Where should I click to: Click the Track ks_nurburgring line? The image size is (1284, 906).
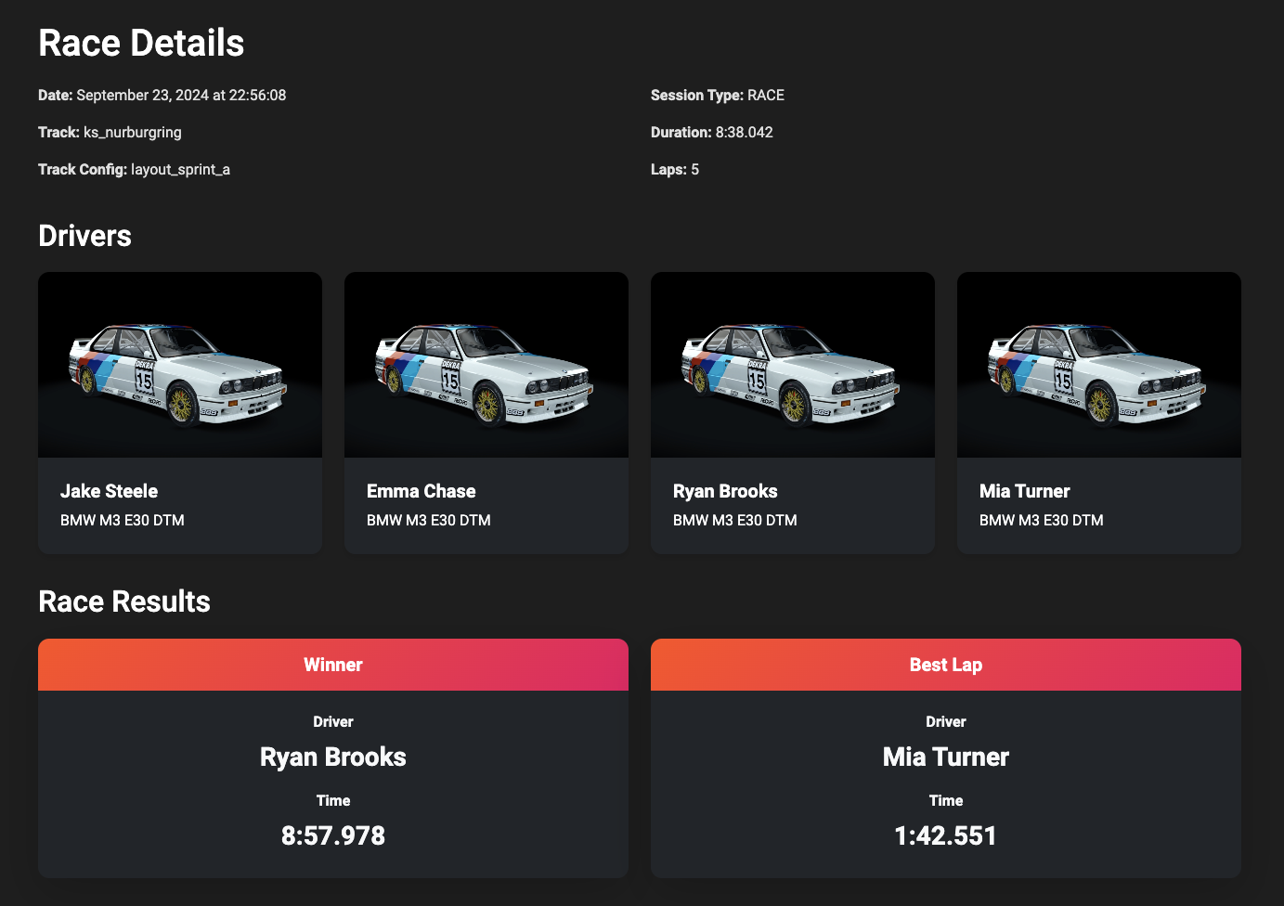click(110, 132)
